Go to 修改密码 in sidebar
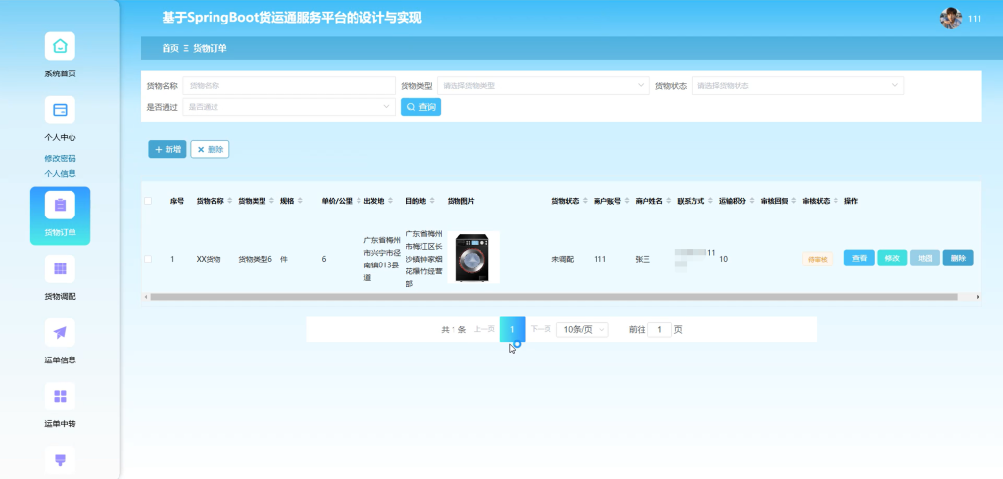This screenshot has height=479, width=1003. click(60, 158)
